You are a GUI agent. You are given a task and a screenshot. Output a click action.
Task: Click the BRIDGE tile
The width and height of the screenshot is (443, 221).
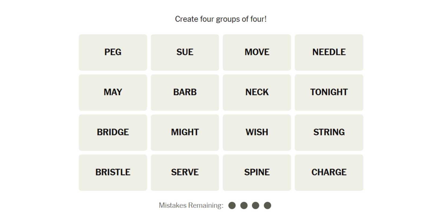point(113,132)
